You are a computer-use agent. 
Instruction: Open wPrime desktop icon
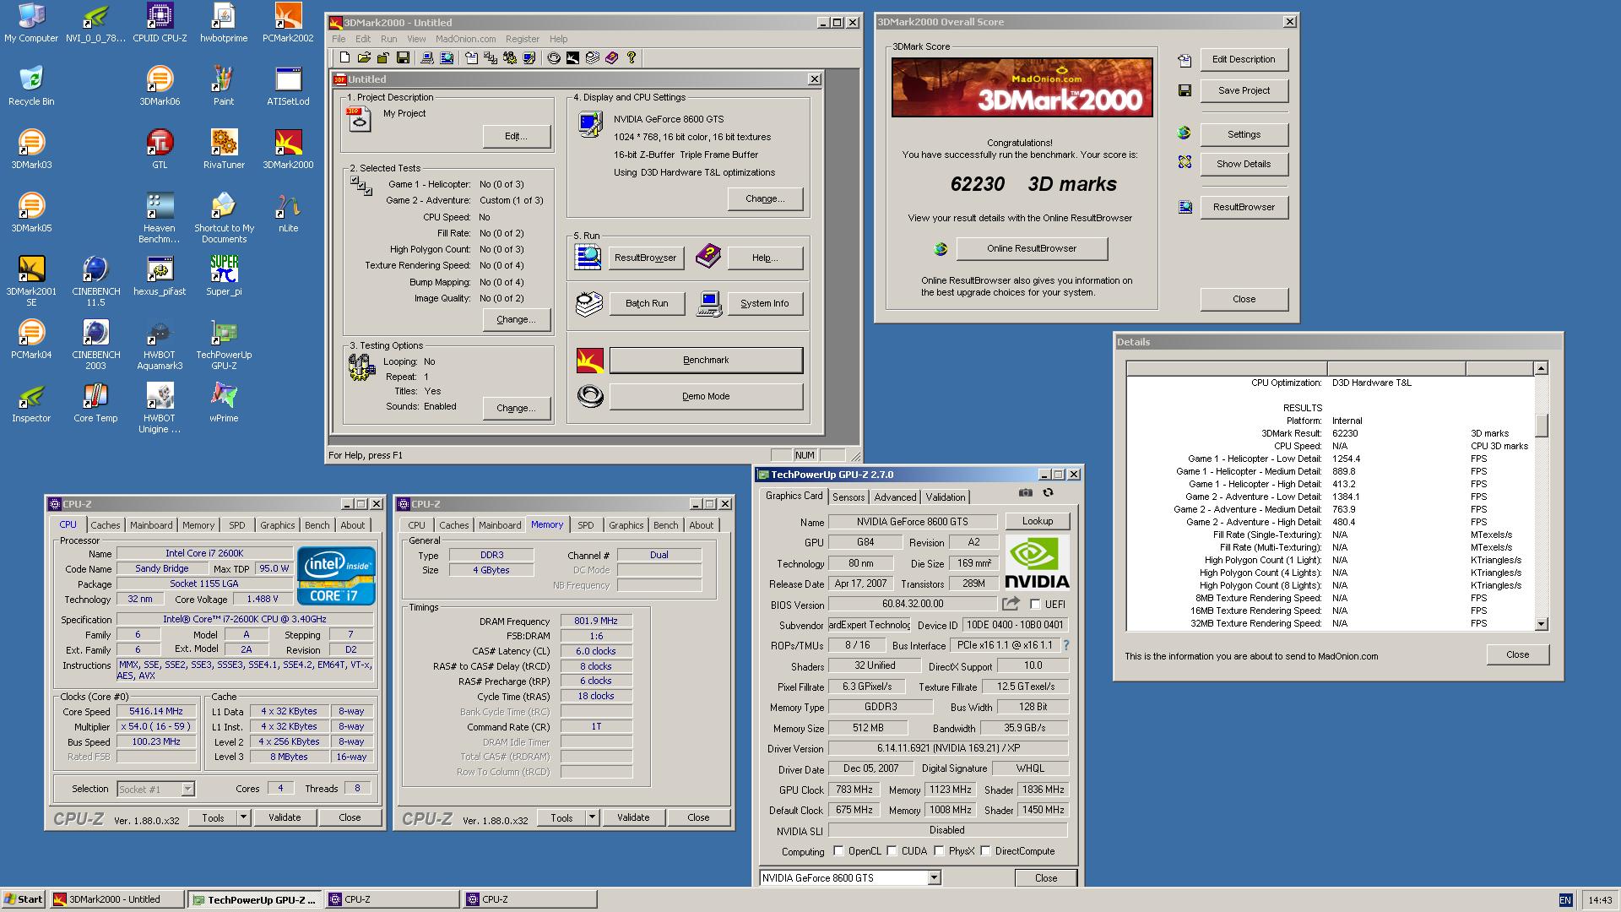tap(224, 402)
